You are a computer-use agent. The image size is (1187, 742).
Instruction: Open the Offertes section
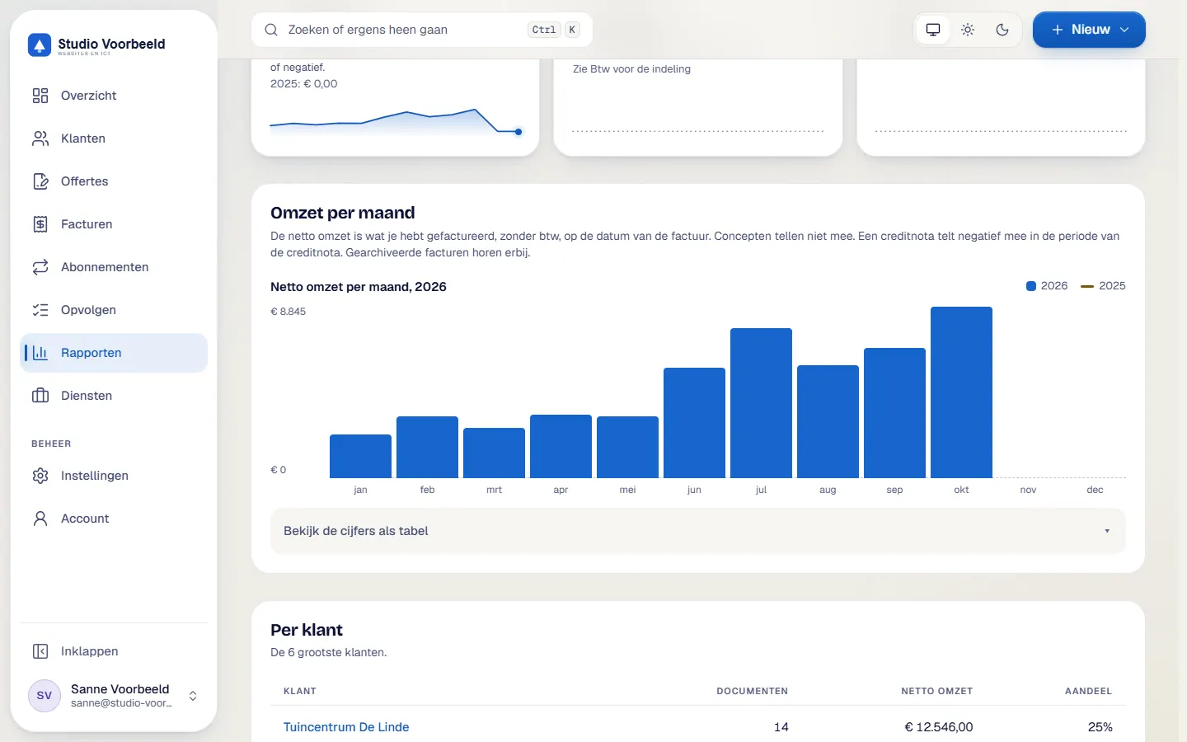tap(114, 181)
